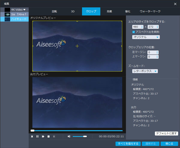Click bottom-middle crop handle
This screenshot has width=180, height=148.
77,71
